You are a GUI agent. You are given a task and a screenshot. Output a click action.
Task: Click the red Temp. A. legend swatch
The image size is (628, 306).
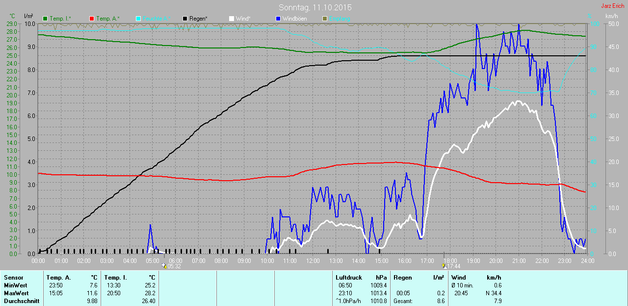click(91, 19)
